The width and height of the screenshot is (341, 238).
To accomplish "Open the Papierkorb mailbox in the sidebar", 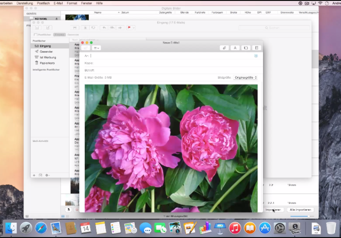I will (50, 63).
